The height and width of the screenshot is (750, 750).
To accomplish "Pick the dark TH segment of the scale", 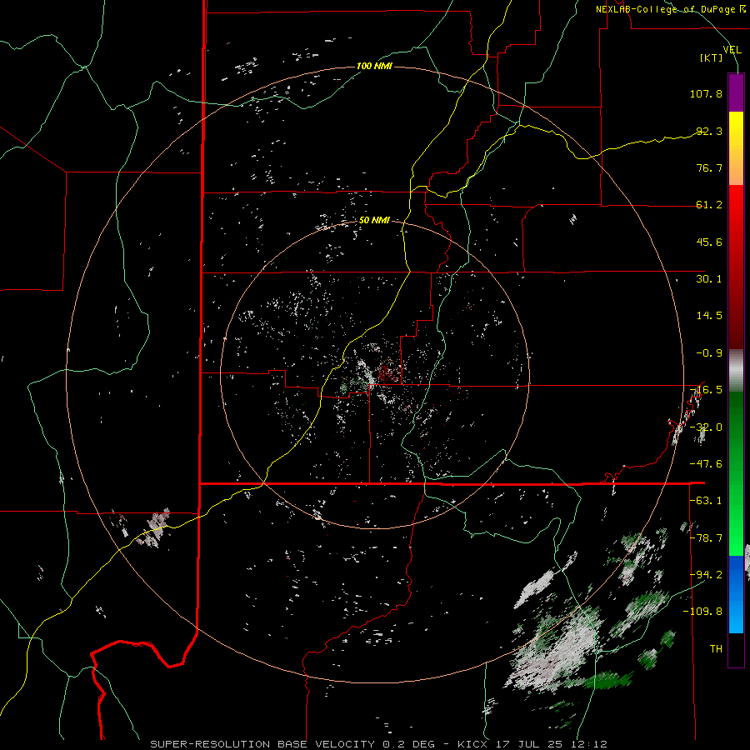I will click(x=736, y=650).
